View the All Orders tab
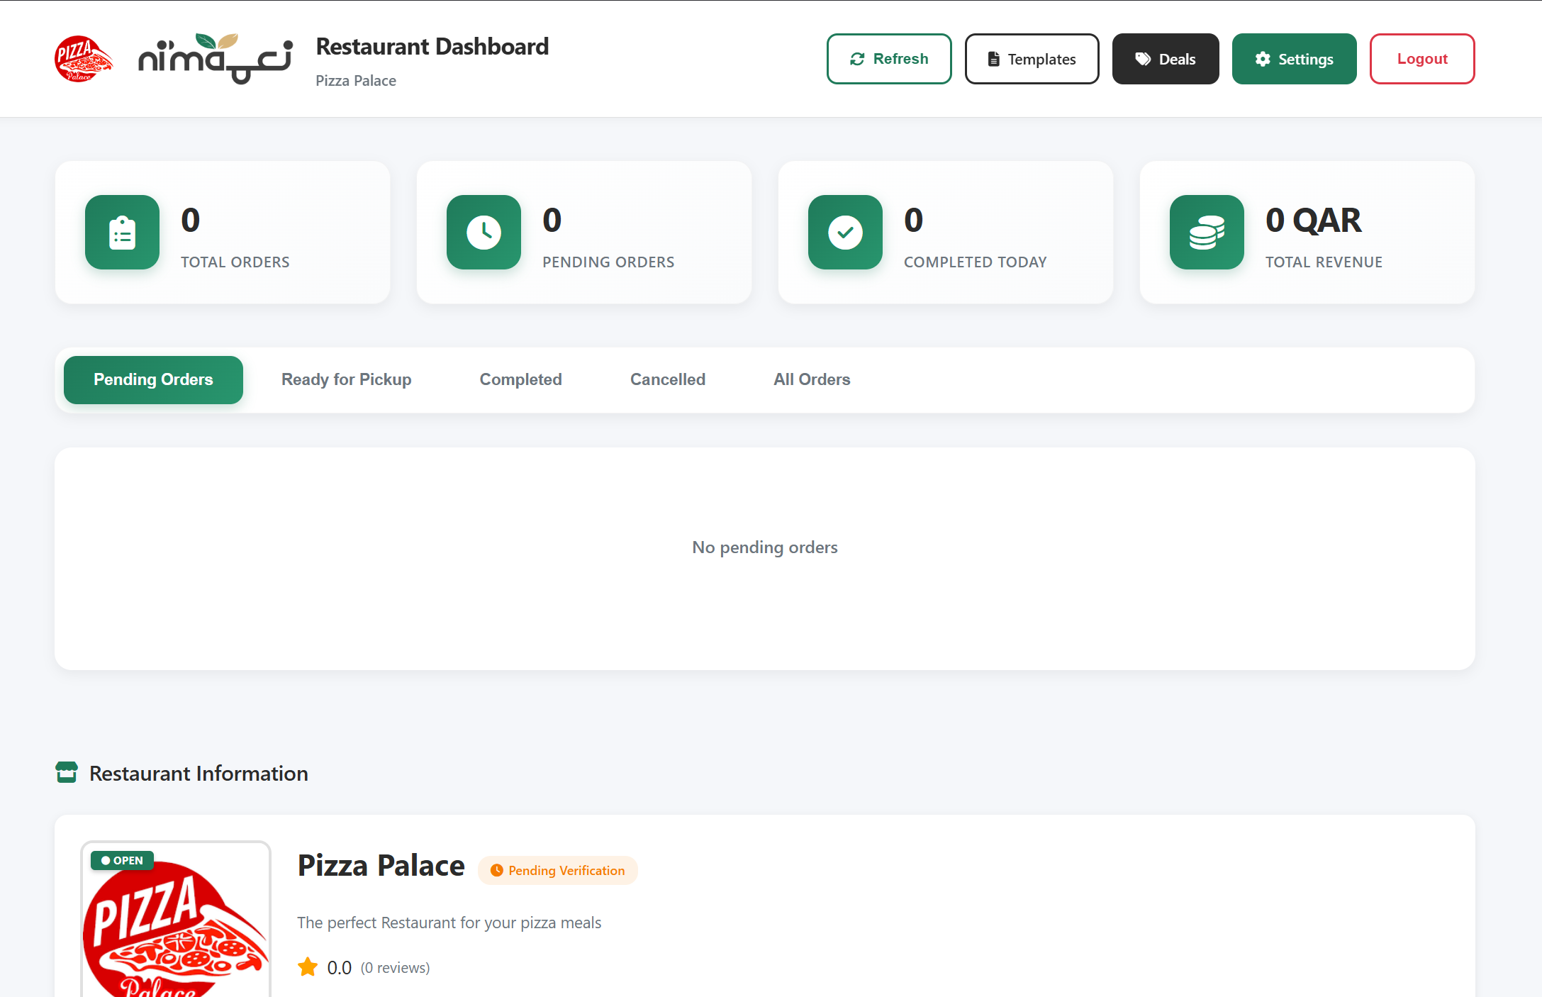 (x=811, y=380)
